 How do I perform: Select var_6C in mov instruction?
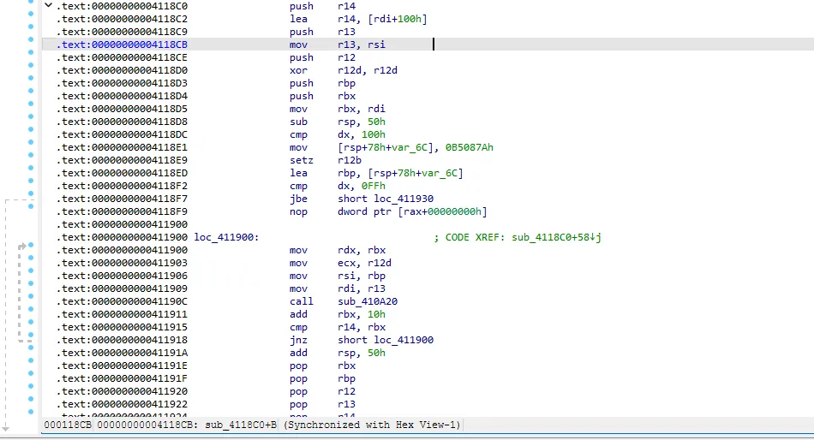pos(408,147)
